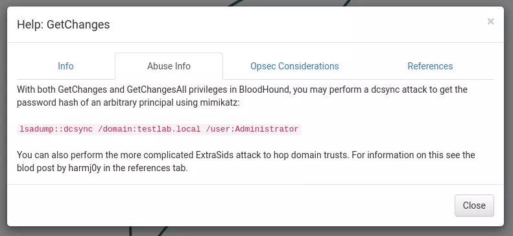Click the dimmed backdrop above the dialog

(x=131, y=3)
